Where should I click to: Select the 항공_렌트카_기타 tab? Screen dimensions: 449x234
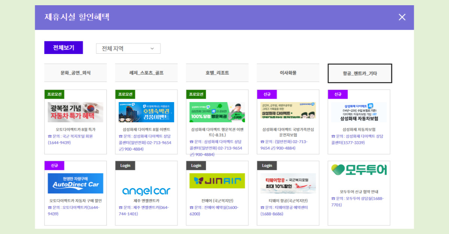tap(360, 73)
